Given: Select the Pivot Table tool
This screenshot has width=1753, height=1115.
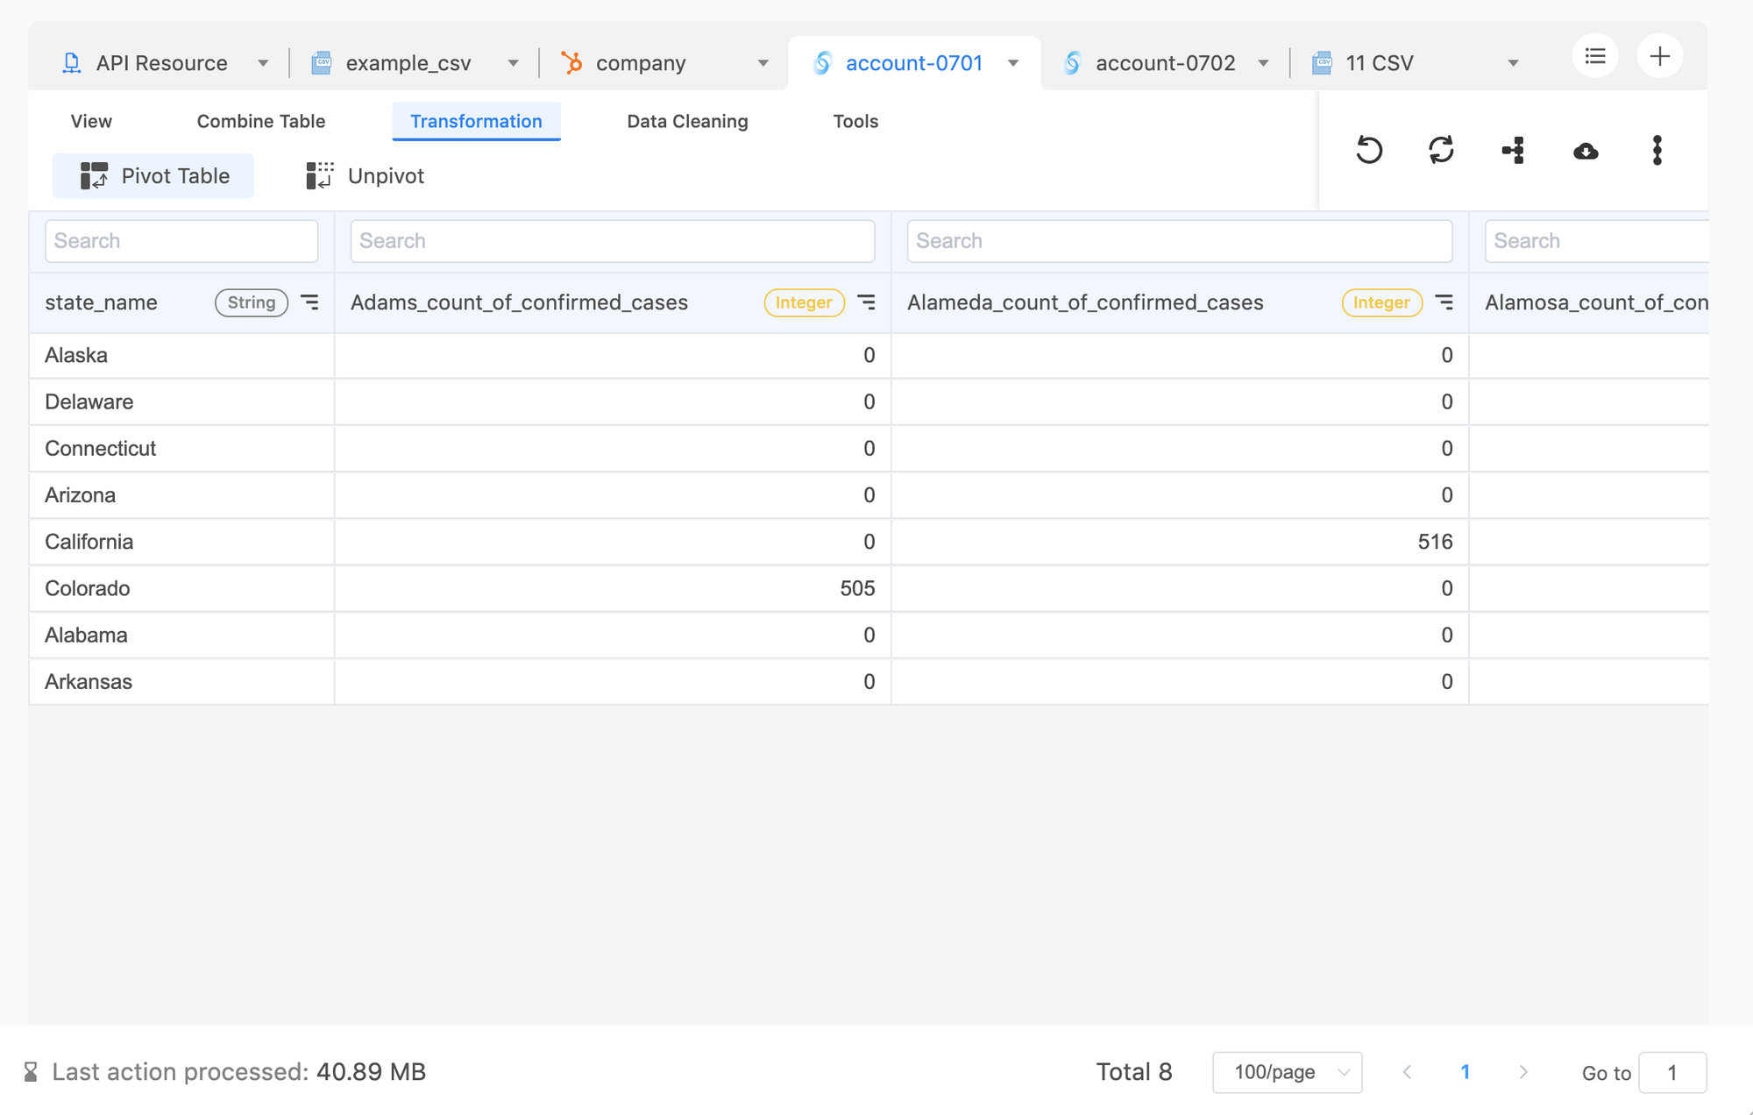Looking at the screenshot, I should point(153,175).
